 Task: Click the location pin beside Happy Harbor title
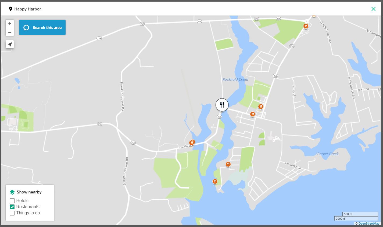click(x=10, y=9)
